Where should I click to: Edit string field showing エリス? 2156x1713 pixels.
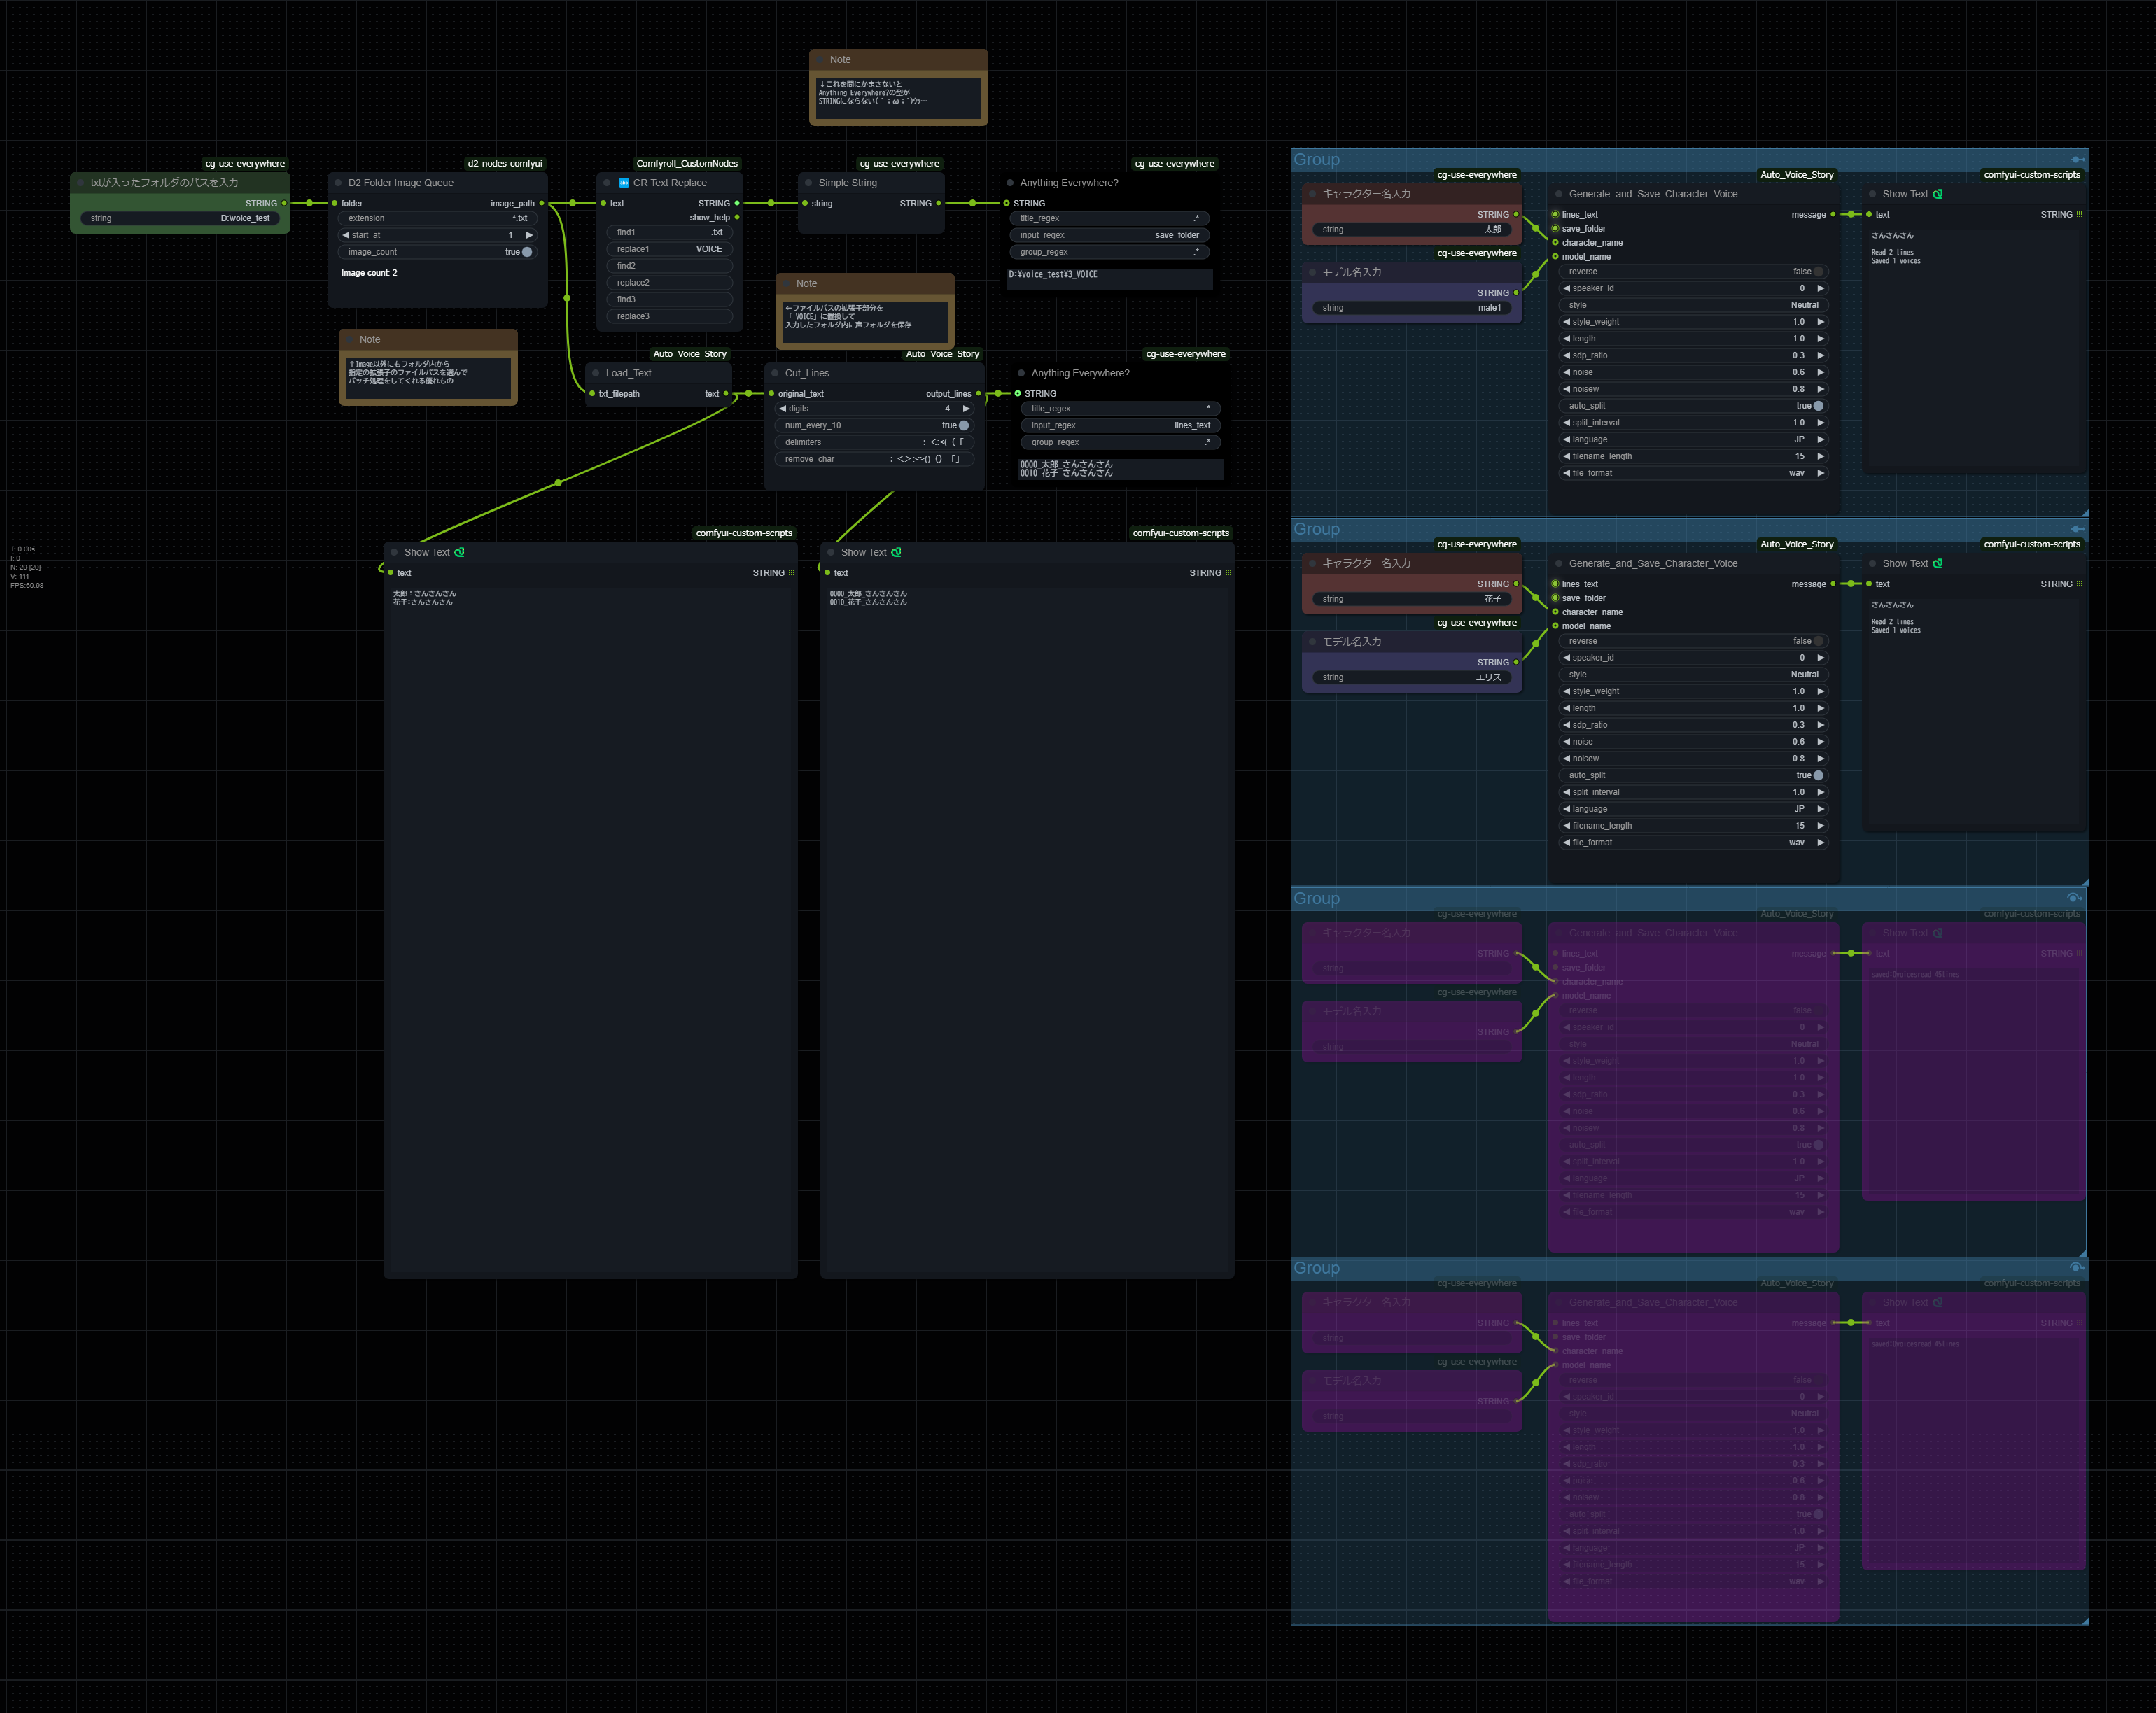click(1412, 677)
